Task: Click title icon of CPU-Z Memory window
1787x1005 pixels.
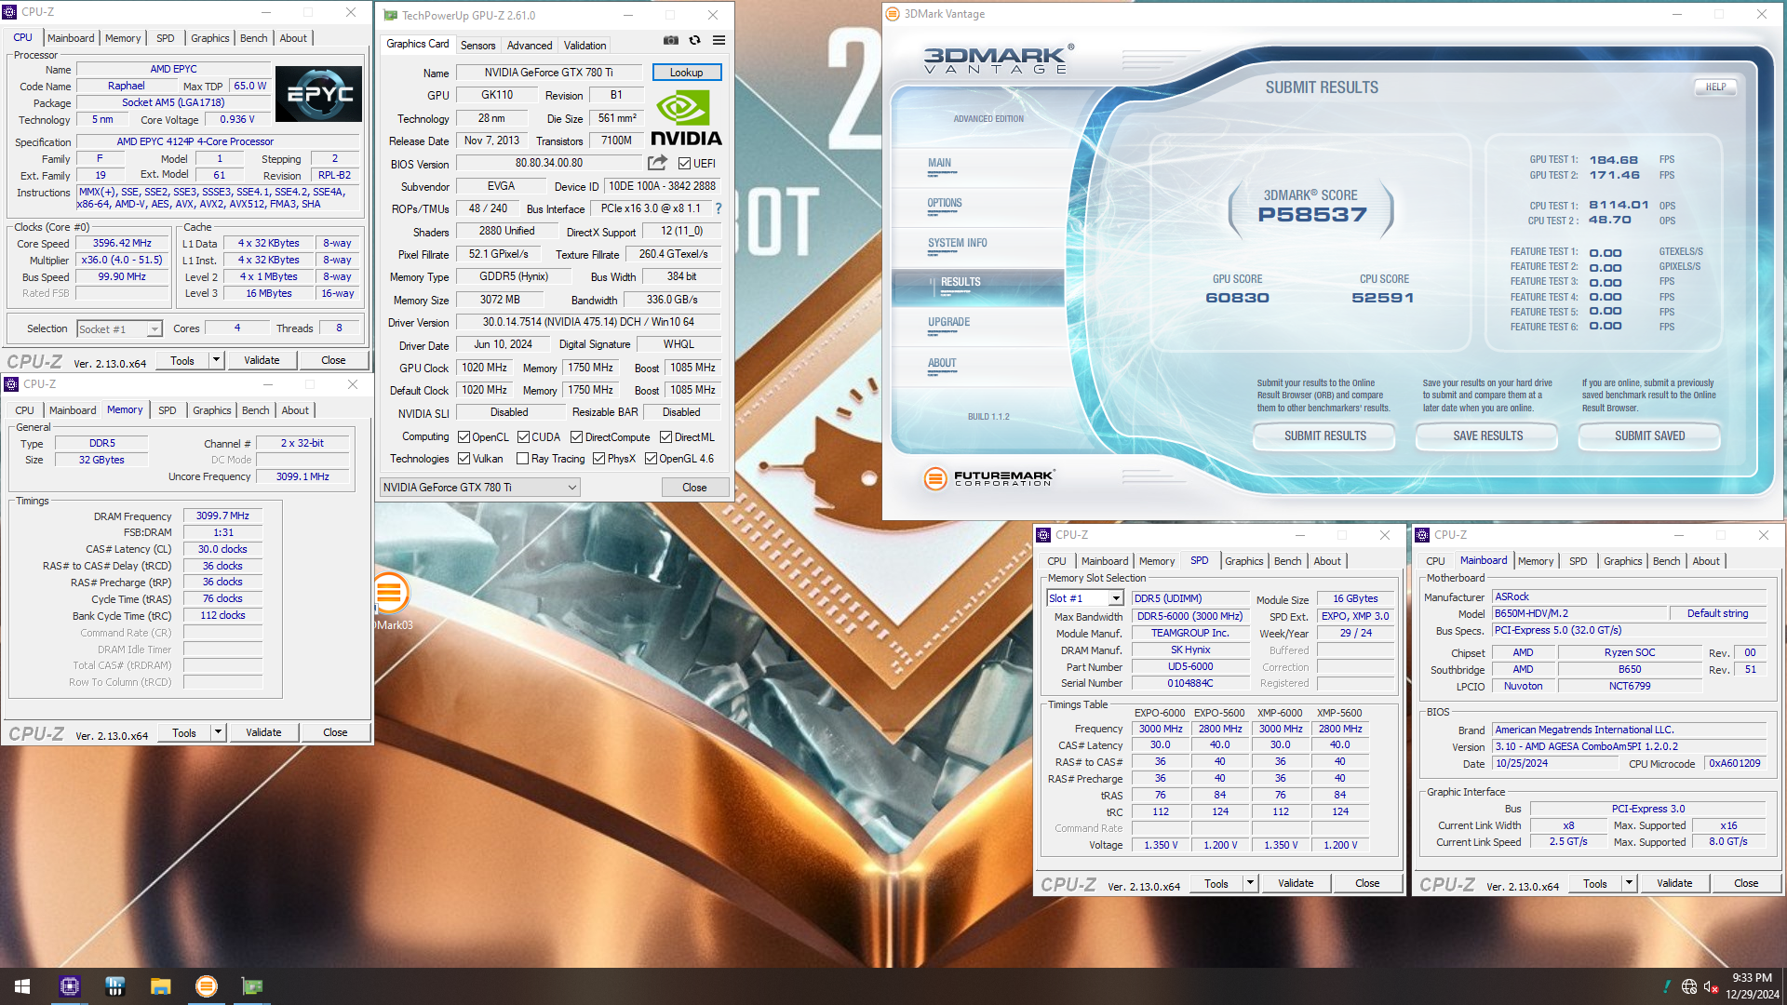Action: click(11, 384)
